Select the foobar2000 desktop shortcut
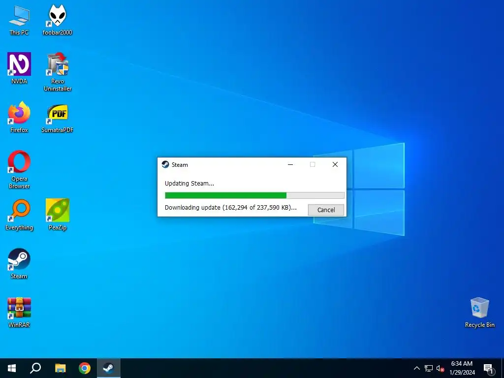Image resolution: width=504 pixels, height=378 pixels. tap(57, 20)
